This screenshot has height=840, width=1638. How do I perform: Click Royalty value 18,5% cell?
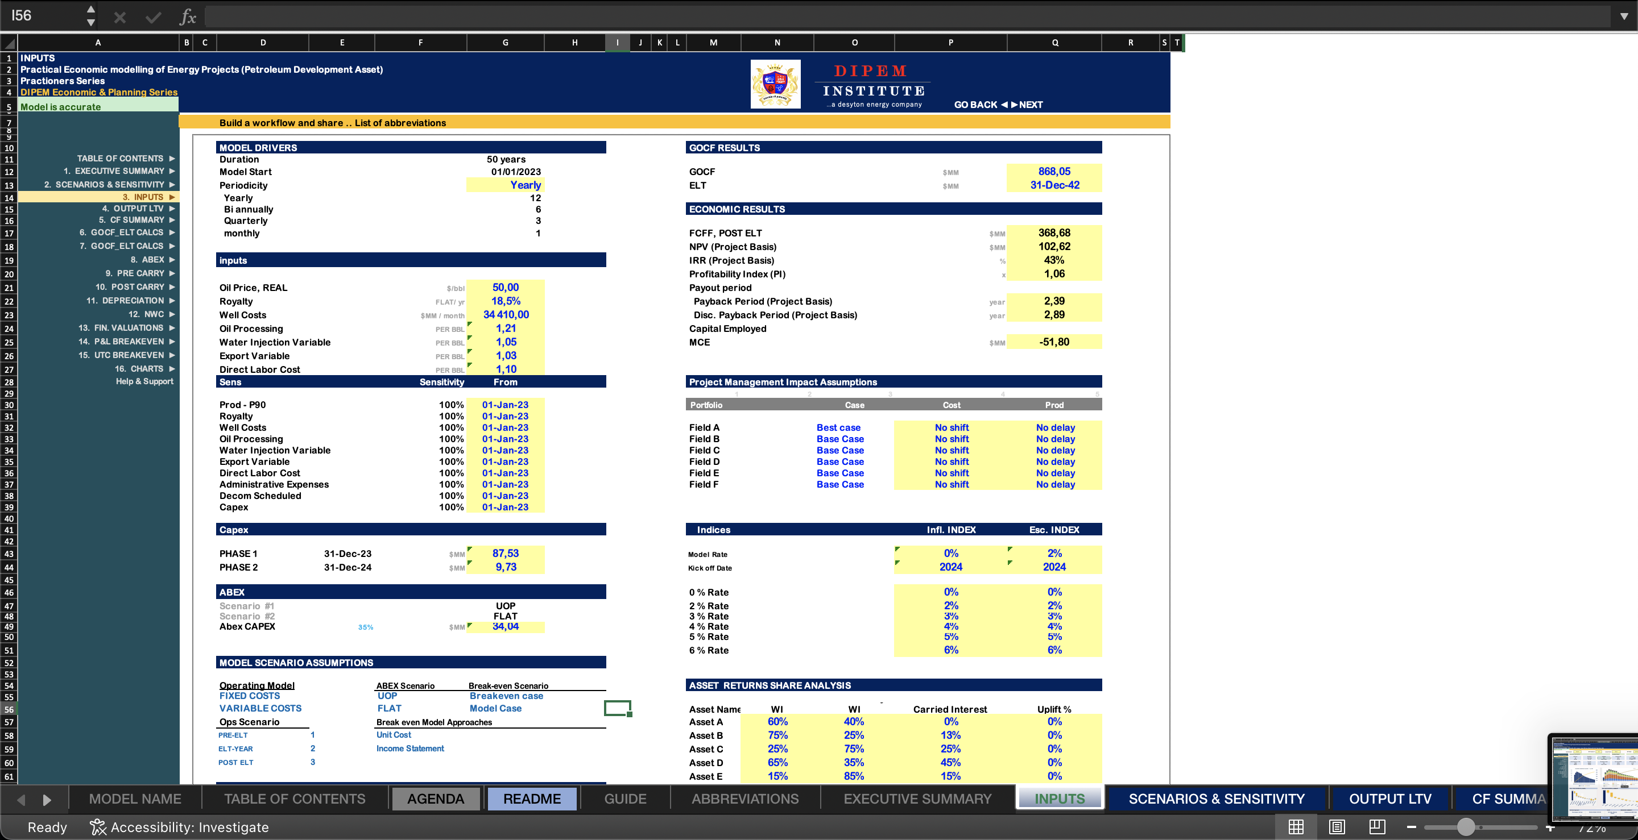tap(506, 301)
